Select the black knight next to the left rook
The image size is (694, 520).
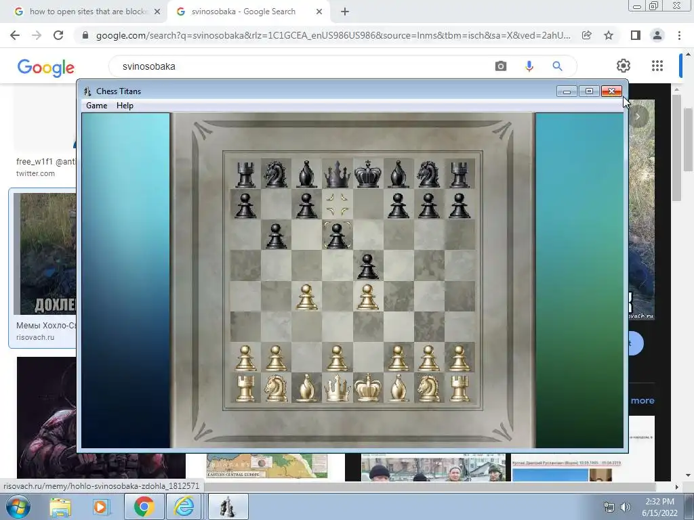(276, 174)
